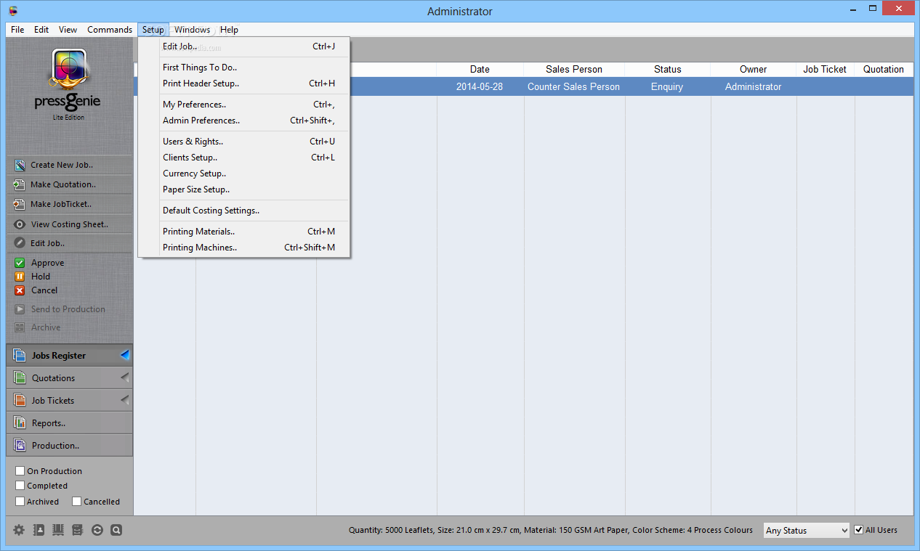
Task: Click the app icon in title bar
Action: tap(13, 11)
